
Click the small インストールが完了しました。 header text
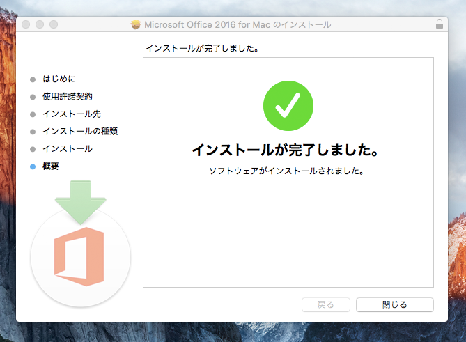coord(203,48)
